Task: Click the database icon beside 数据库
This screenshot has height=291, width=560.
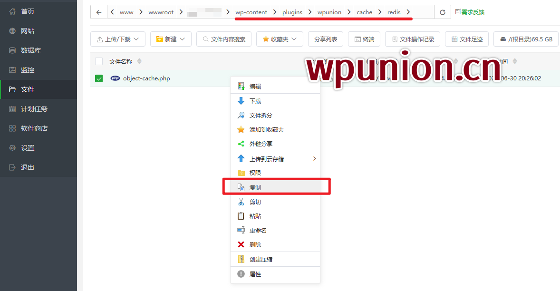Action: [12, 50]
